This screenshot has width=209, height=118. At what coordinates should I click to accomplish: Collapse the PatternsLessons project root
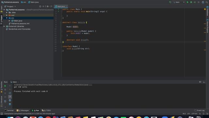pos(4,10)
